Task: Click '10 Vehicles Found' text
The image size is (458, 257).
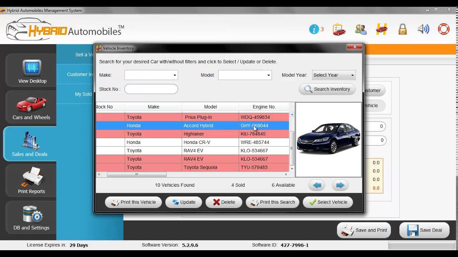Action: click(175, 185)
